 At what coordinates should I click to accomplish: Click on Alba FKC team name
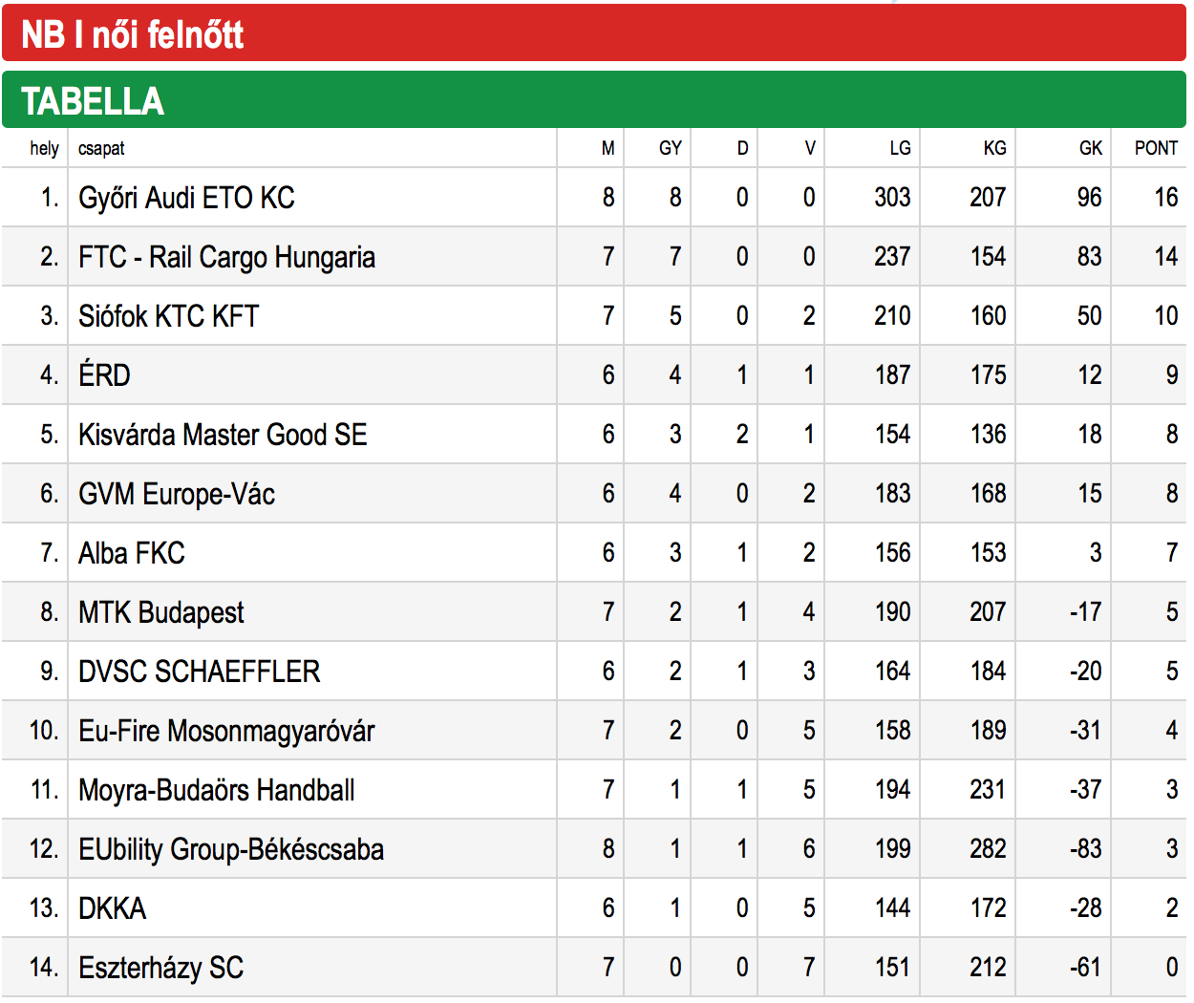point(132,553)
